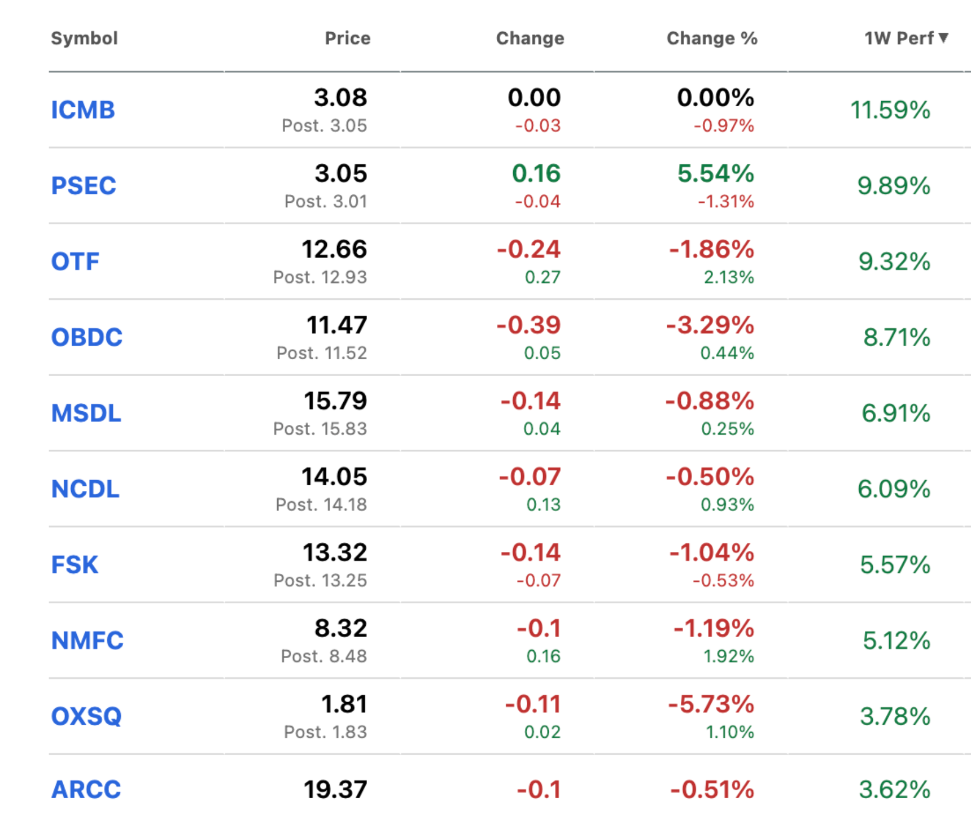Select OXSQ's -5.73% change percent cell

pyautogui.click(x=711, y=704)
